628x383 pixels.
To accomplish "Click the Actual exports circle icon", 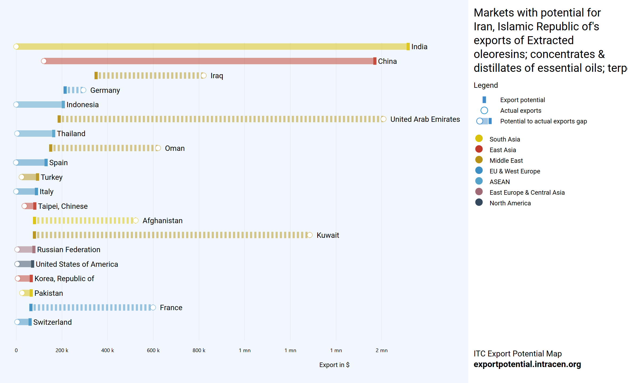I will 484,110.
